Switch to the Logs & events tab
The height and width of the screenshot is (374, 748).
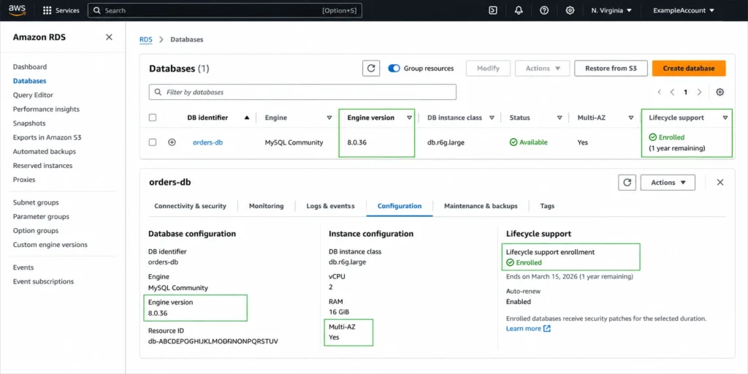coord(331,206)
